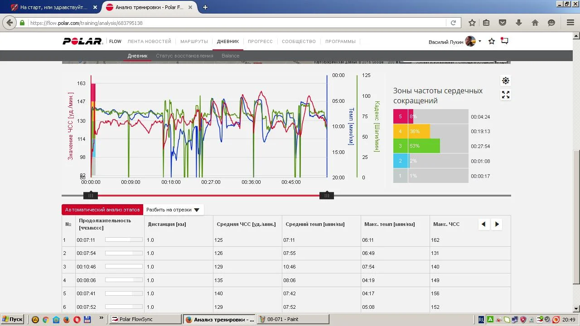Viewport: 580px width, 326px height.
Task: Click the browser address bar URL
Action: tap(227, 23)
